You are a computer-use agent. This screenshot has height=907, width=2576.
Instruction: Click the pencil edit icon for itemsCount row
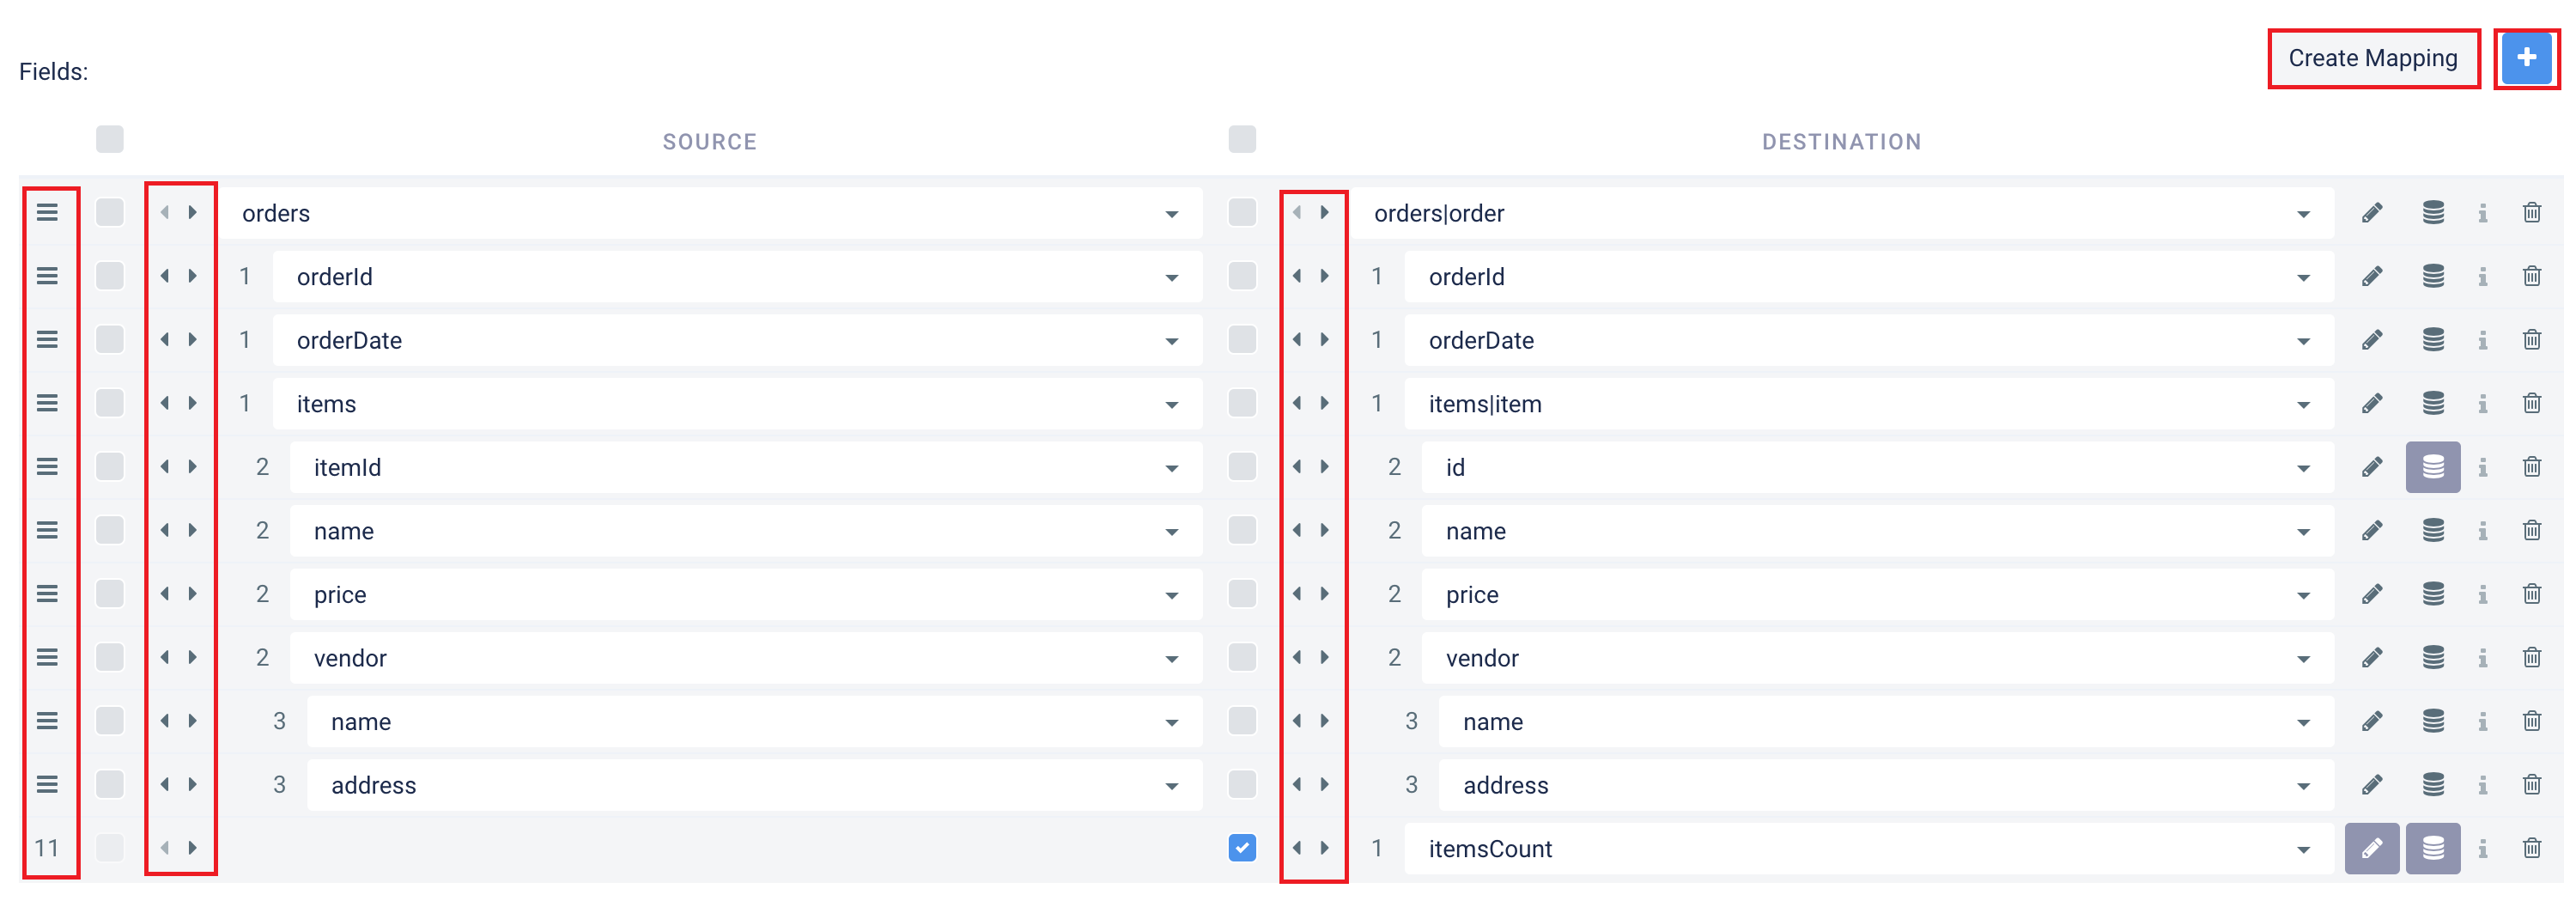tap(2371, 848)
